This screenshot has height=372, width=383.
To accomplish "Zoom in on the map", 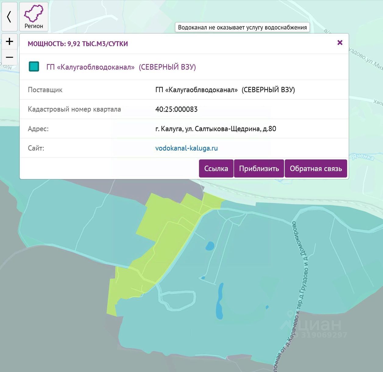I will (9, 41).
